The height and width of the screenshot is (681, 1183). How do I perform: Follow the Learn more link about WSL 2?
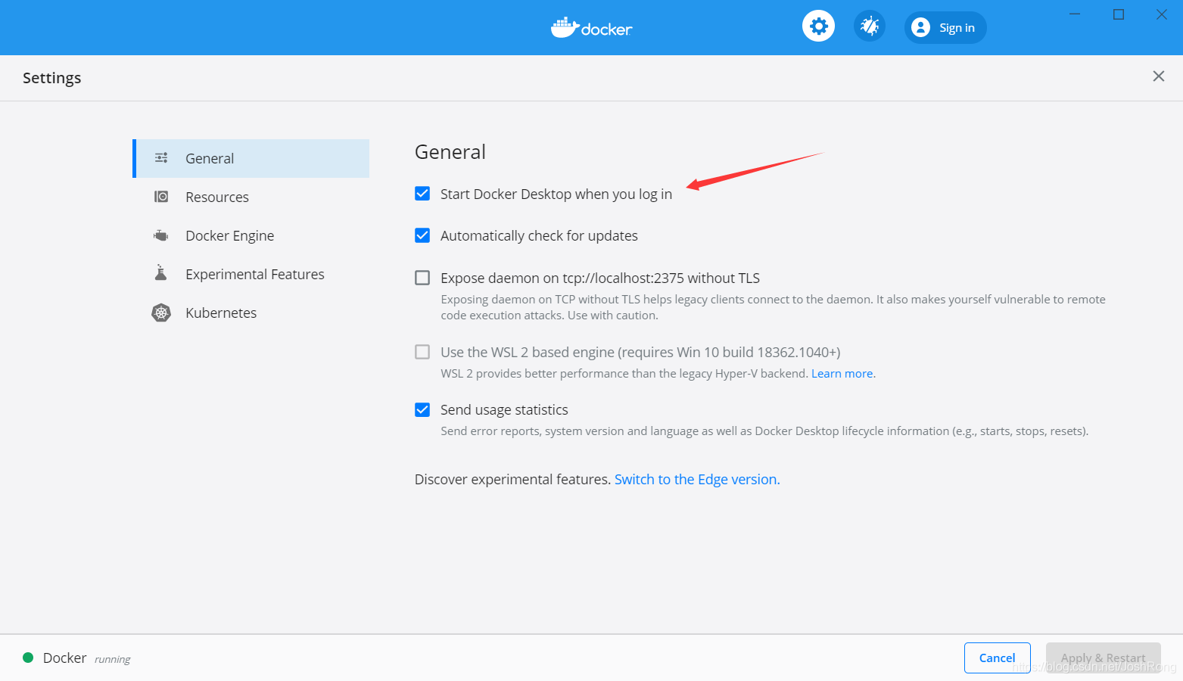[x=842, y=374]
